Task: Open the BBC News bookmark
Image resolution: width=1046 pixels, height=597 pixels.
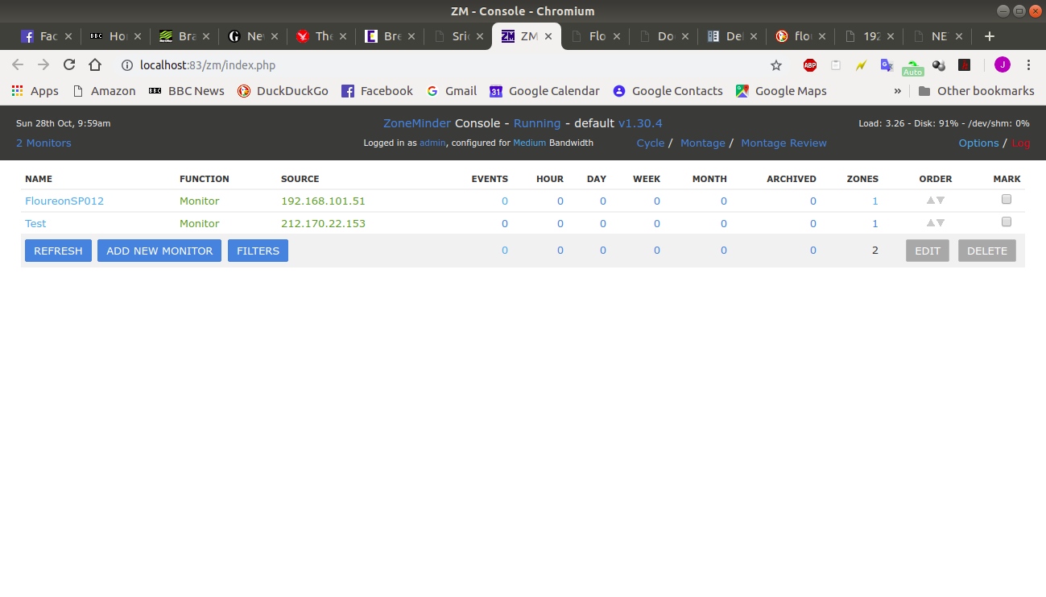Action: (187, 91)
